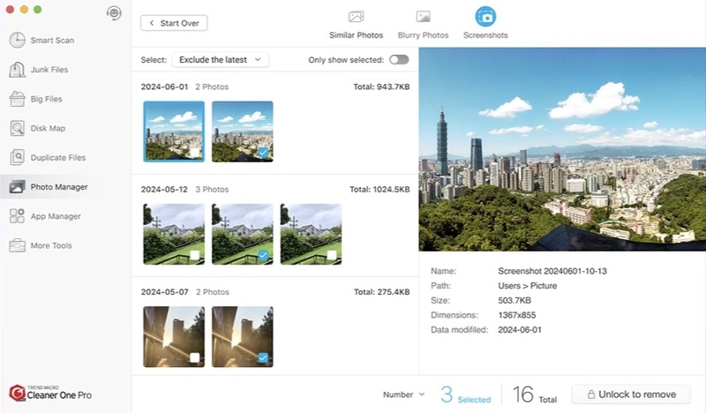Click the Start Over button
706x413 pixels.
point(174,23)
